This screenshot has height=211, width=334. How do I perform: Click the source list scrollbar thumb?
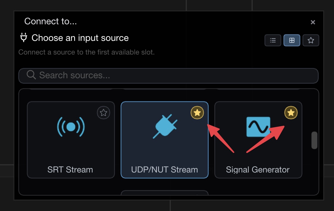point(314,140)
